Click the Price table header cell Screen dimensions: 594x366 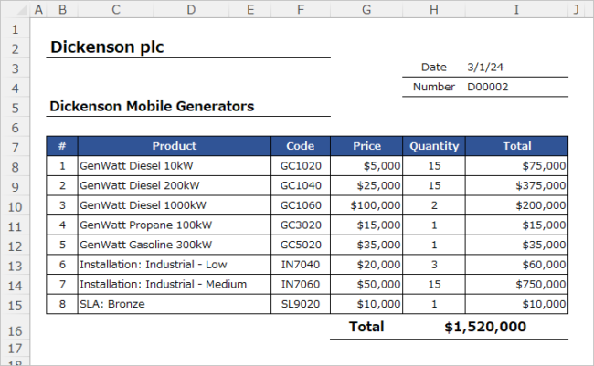pyautogui.click(x=366, y=146)
